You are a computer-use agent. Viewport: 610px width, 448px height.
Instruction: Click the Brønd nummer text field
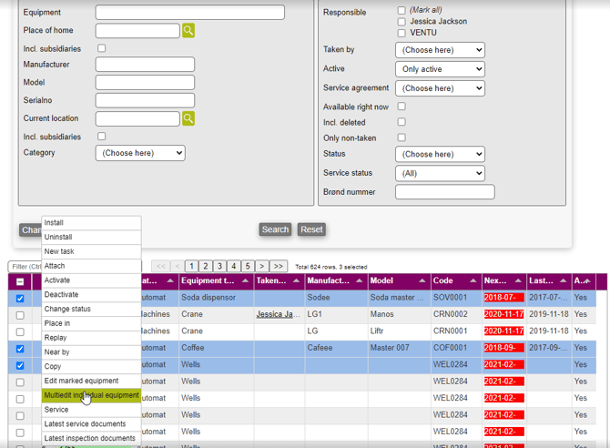click(x=445, y=192)
